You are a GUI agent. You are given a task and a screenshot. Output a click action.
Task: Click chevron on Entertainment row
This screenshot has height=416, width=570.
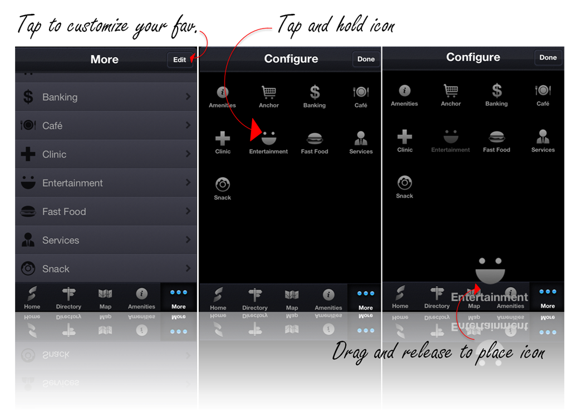point(188,182)
